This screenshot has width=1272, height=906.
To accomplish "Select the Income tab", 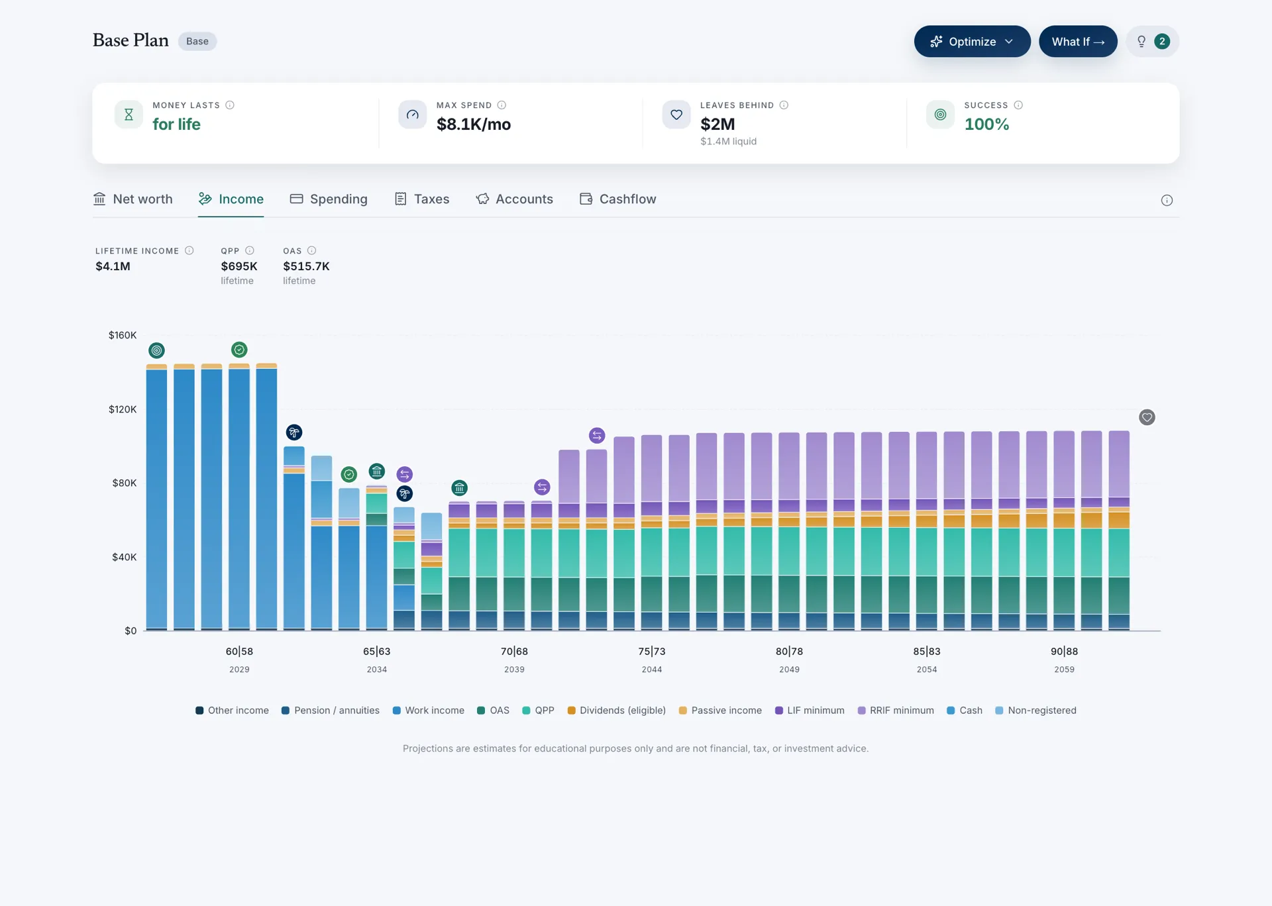I will [x=231, y=199].
